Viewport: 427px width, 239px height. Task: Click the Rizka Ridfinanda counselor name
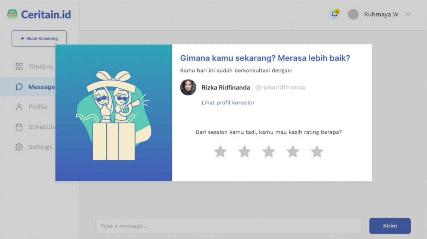click(x=226, y=87)
